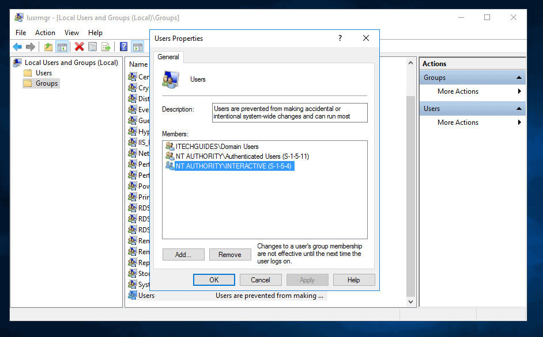Open Properties via the toolbar sheet icon

click(x=92, y=47)
